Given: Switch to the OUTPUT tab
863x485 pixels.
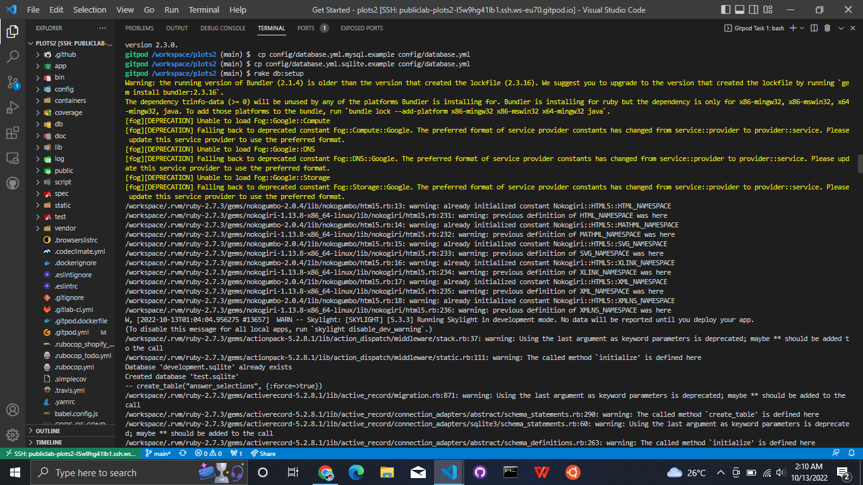Looking at the screenshot, I should (x=177, y=28).
